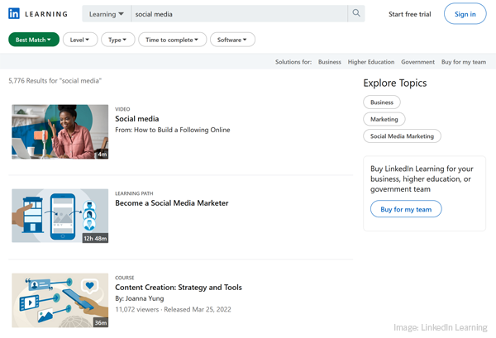Select Government in Solutions for menu
Viewport: 496px width, 338px height.
[417, 62]
